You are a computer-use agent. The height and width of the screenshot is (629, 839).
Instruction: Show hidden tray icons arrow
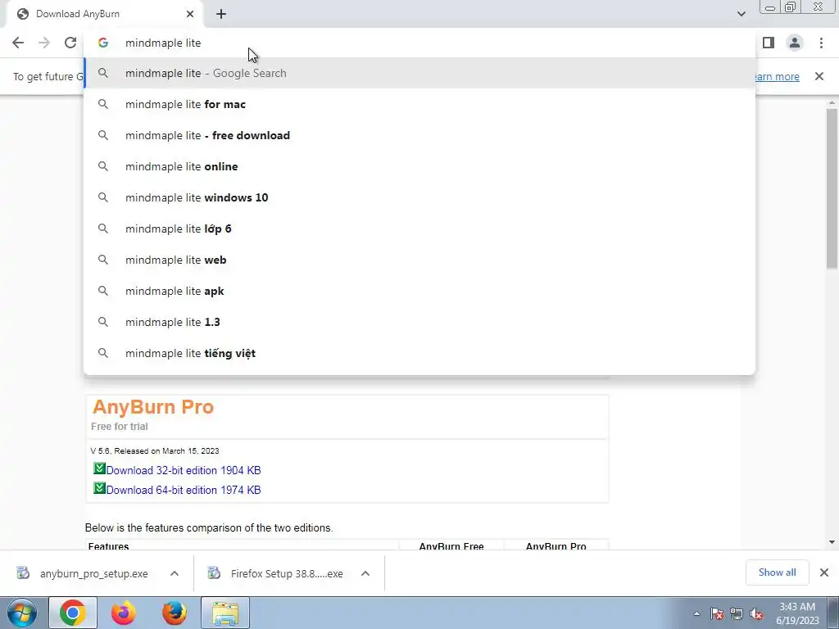696,614
